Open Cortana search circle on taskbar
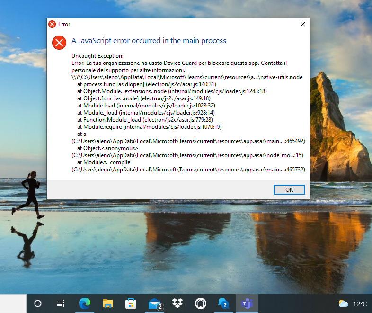This screenshot has height=313, width=372. pyautogui.click(x=38, y=304)
